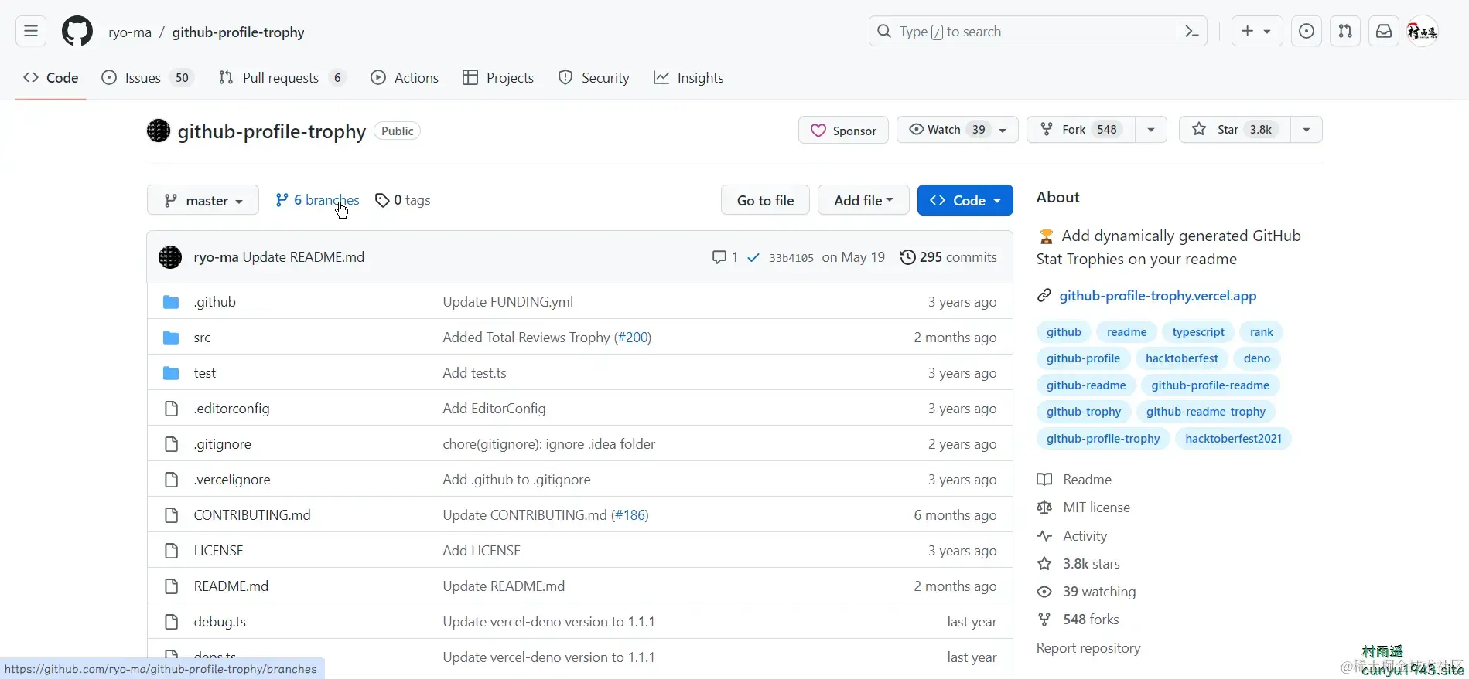Click the Readme book icon in About
This screenshot has height=679, width=1469.
(x=1044, y=480)
